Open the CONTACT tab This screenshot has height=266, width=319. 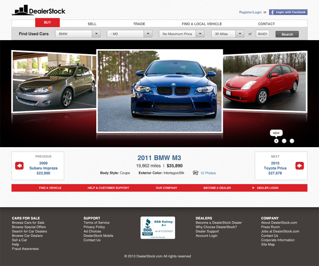point(267,24)
